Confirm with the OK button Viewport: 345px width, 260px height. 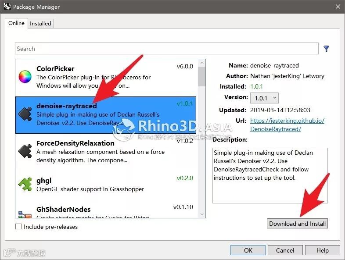click(x=248, y=250)
